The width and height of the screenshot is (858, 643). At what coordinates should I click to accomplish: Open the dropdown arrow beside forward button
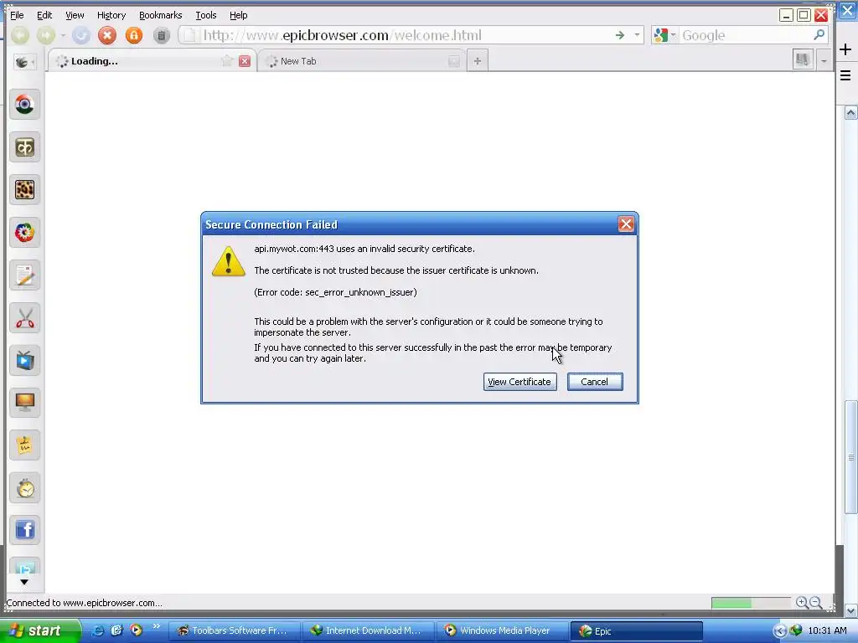coord(63,35)
